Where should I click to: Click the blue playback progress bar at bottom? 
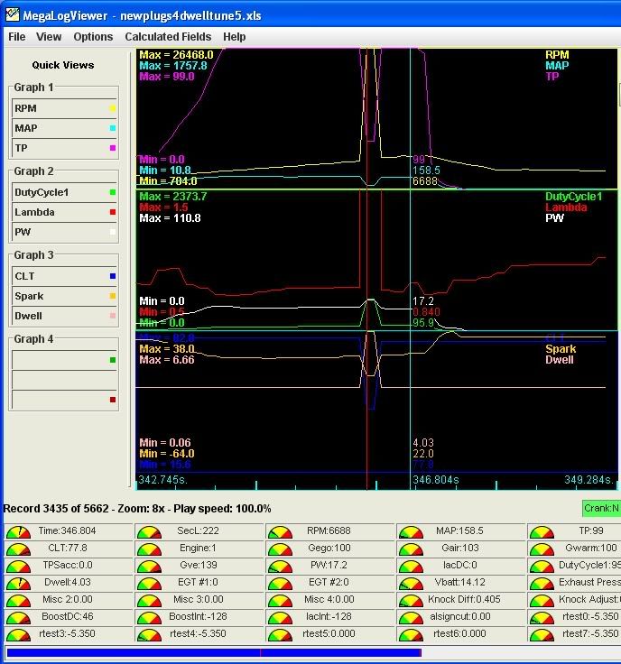pos(213,652)
